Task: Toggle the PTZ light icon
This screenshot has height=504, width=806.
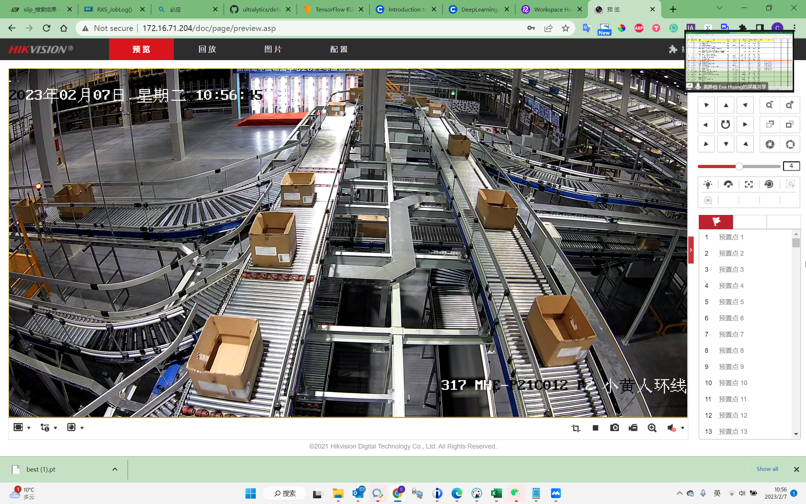Action: 708,184
